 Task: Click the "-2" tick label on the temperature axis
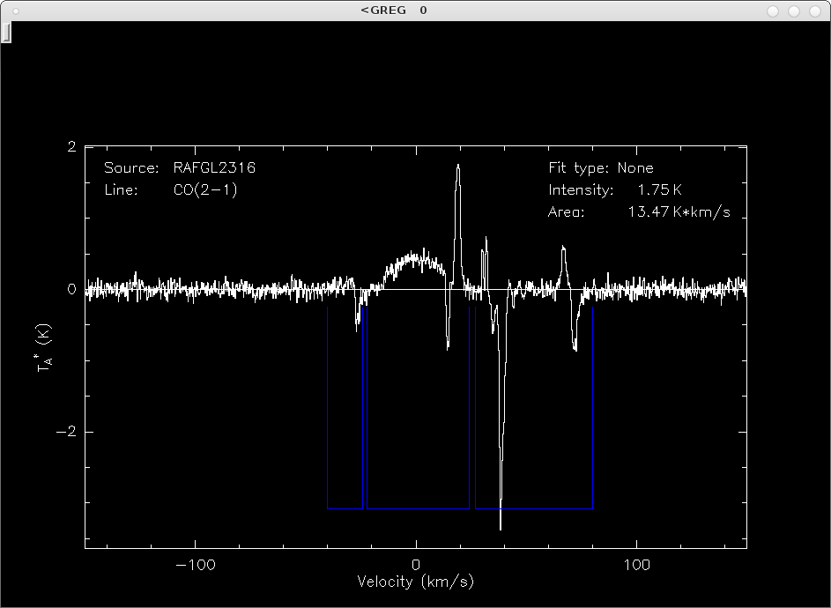[67, 432]
